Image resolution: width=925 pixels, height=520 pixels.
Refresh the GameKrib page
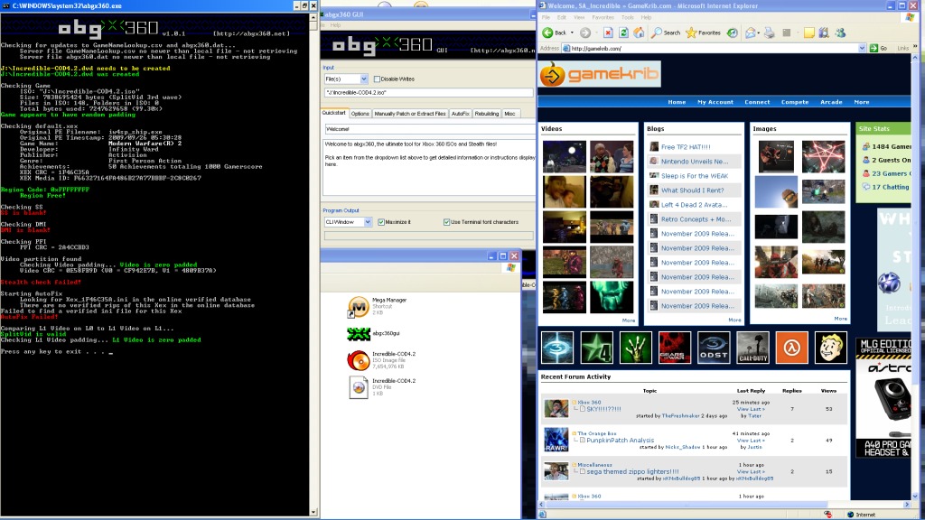(x=623, y=33)
